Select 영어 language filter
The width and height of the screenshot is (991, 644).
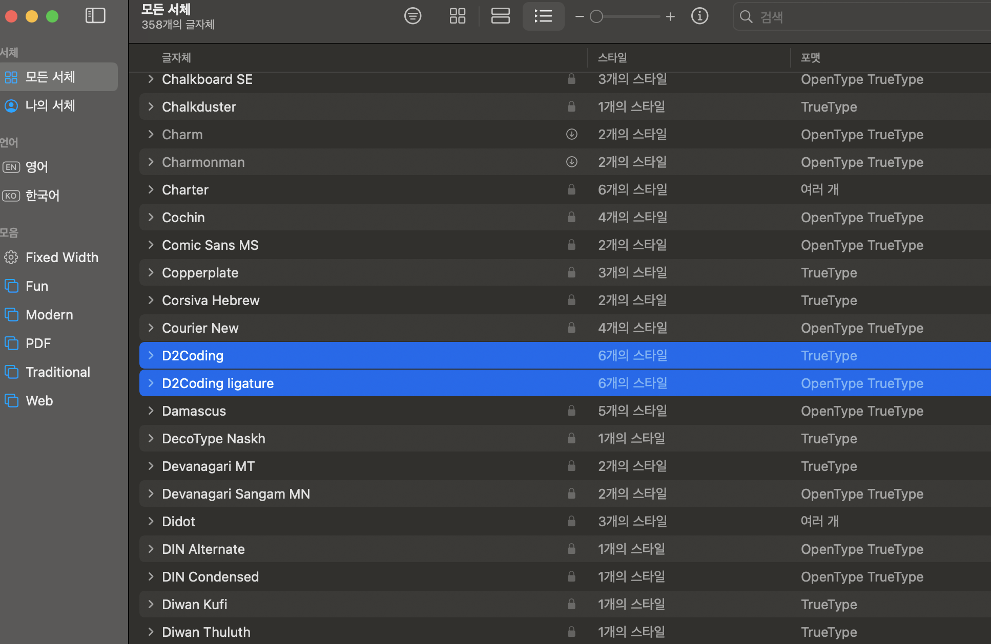(58, 167)
